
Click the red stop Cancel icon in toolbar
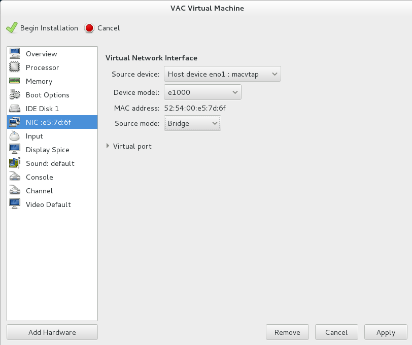pos(89,28)
